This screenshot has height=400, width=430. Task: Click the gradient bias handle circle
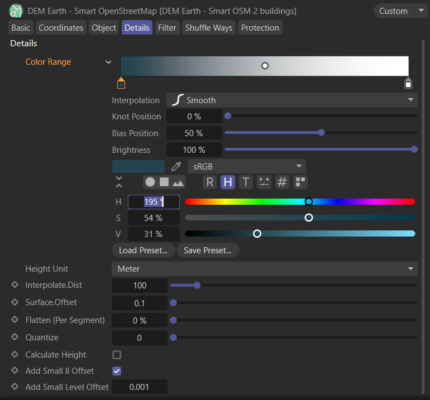click(x=265, y=66)
